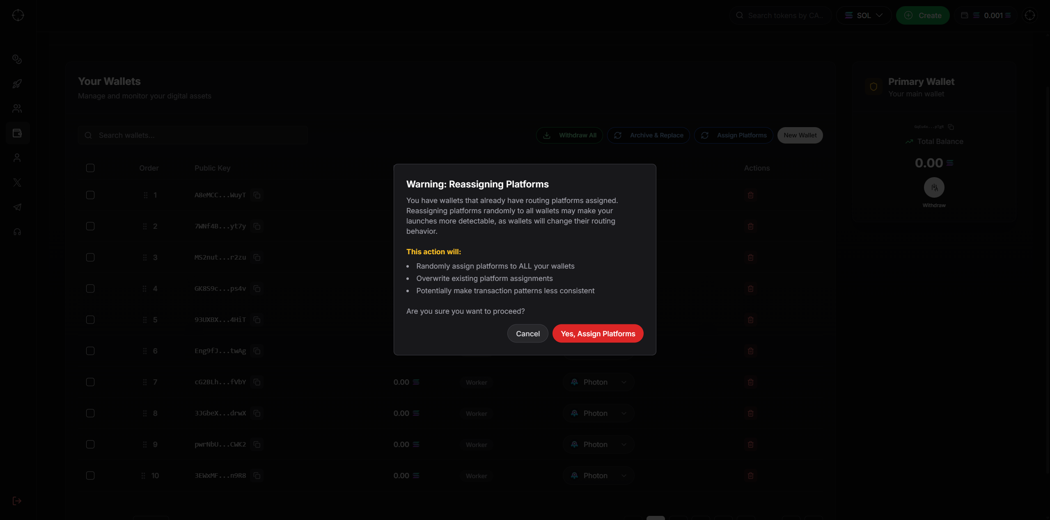Viewport: 1050px width, 520px height.
Task: Open the Telegram sidebar icon
Action: click(17, 207)
